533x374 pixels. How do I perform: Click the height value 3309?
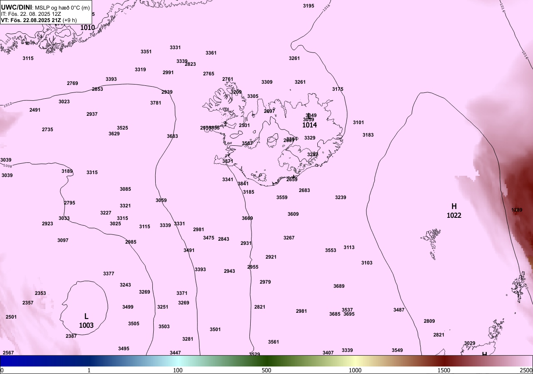tap(267, 82)
